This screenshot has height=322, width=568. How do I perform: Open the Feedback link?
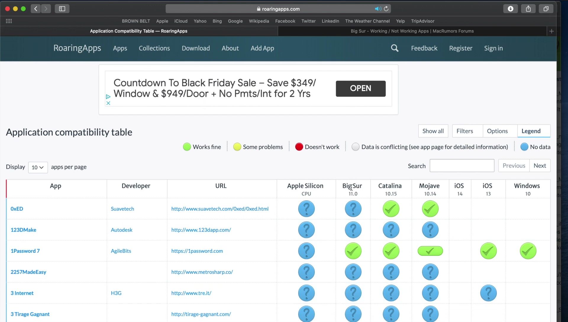click(424, 48)
